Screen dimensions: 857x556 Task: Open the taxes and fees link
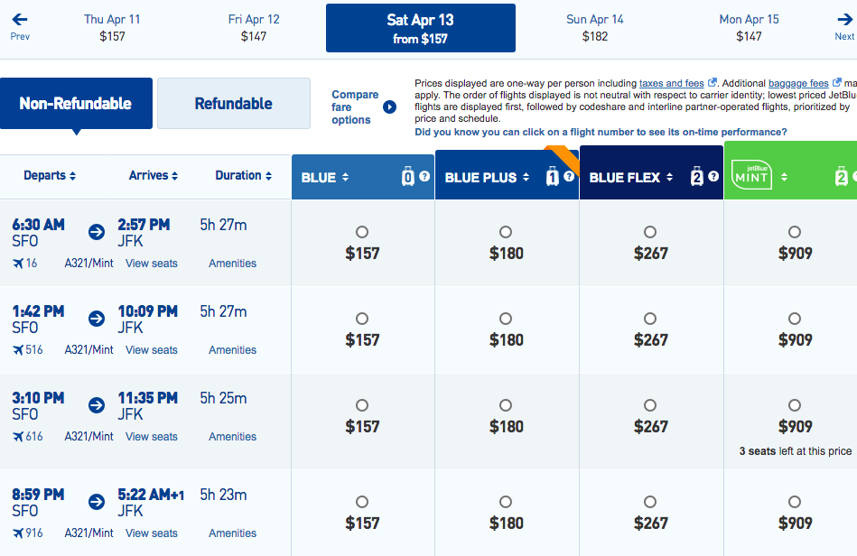(671, 83)
